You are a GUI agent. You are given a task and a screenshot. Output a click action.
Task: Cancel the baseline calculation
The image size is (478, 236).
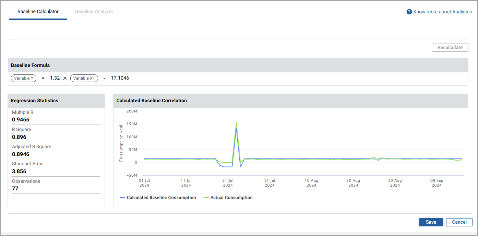click(459, 222)
